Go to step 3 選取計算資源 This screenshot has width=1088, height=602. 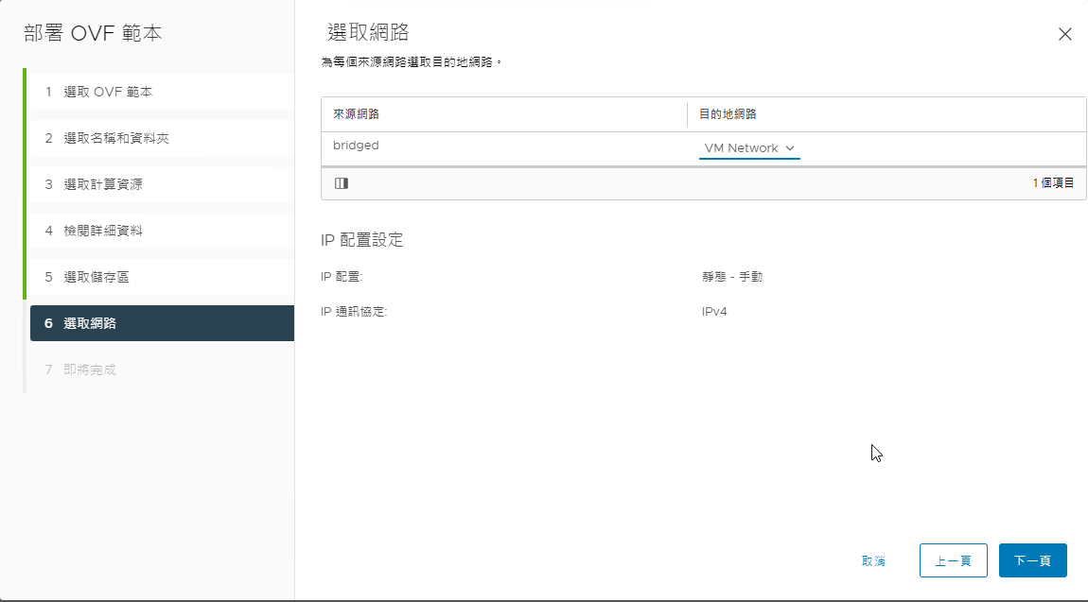click(162, 184)
